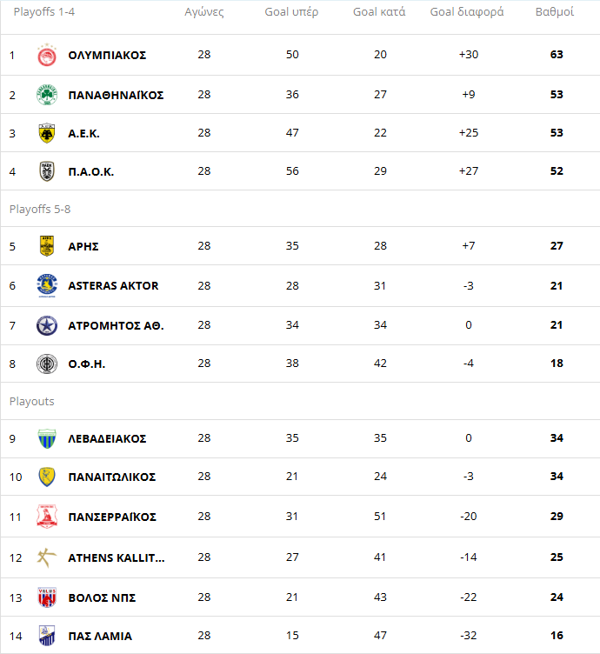Click the Ο.Φ.Η. round crest
The image size is (600, 654).
(x=47, y=364)
